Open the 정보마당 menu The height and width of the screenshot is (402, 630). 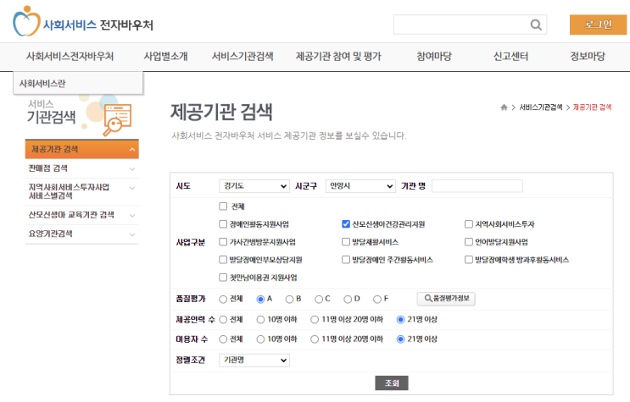(x=588, y=56)
